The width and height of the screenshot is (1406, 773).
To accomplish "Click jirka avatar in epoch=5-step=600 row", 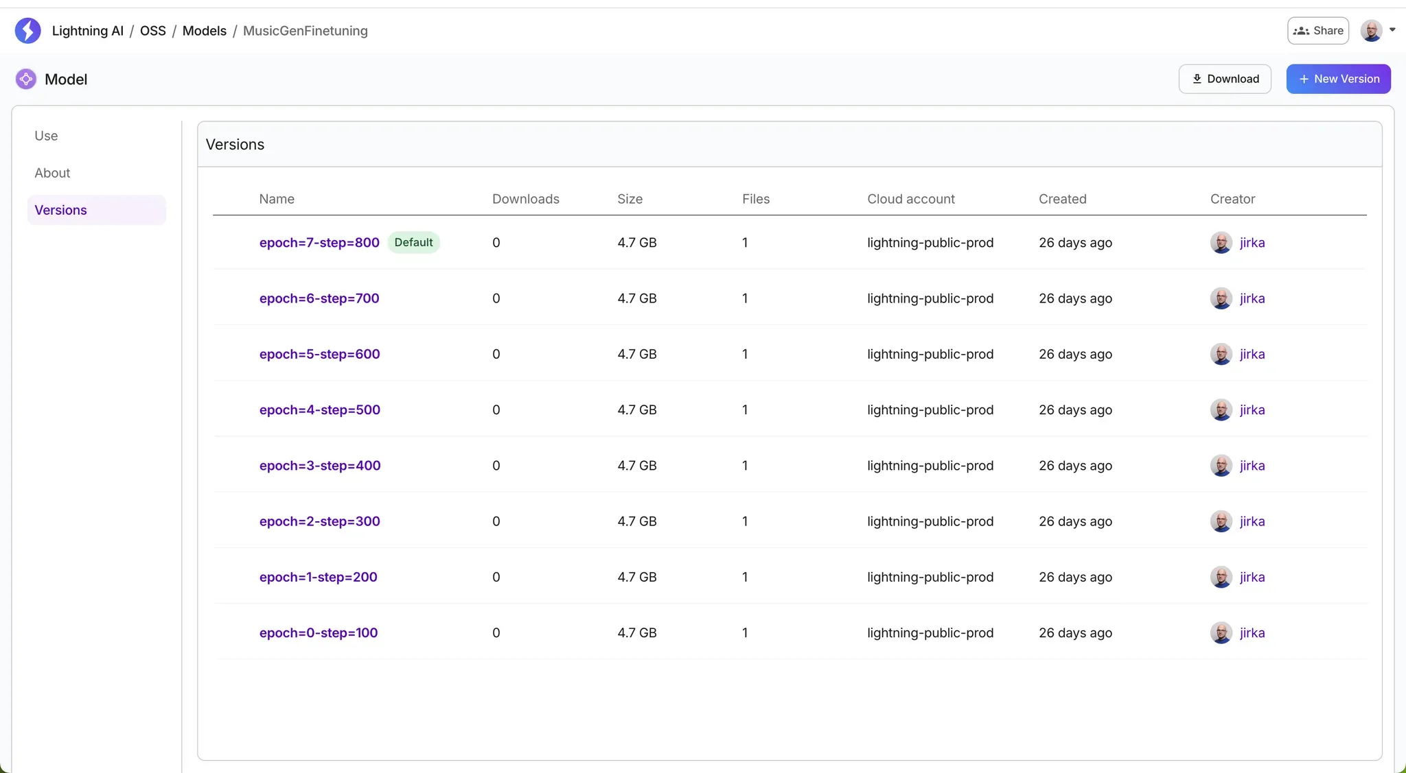I will (1221, 354).
